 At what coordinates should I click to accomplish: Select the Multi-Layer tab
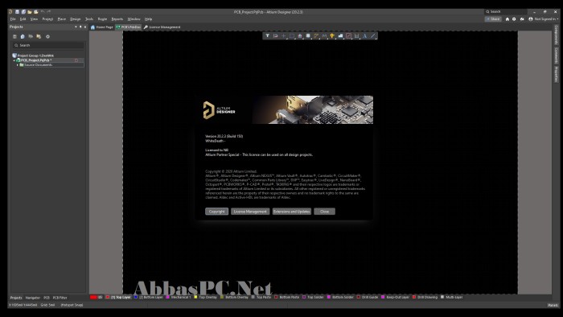(452, 297)
